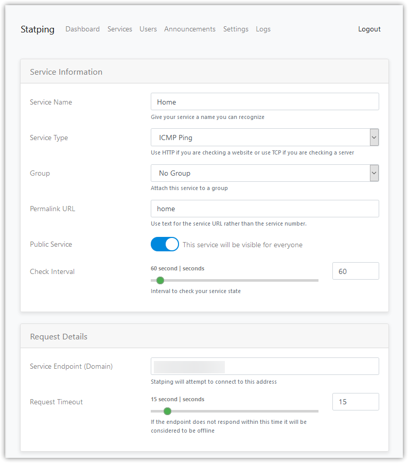Click the Statping brand link
The width and height of the screenshot is (408, 463).
pos(37,29)
